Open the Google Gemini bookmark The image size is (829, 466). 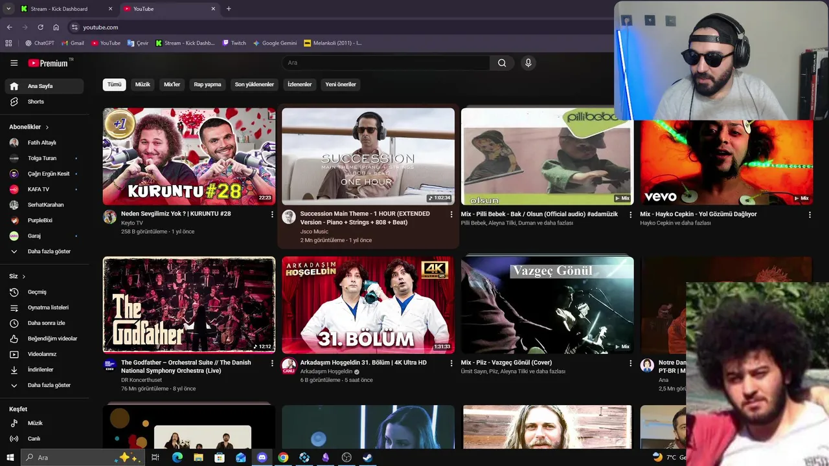tap(275, 43)
